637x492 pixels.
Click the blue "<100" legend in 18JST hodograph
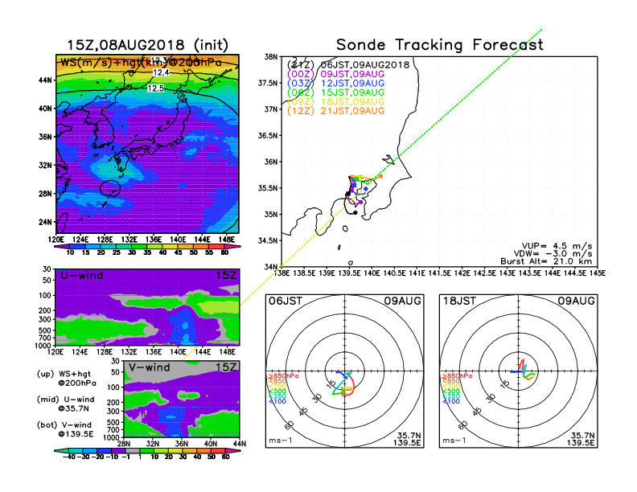tap(451, 401)
